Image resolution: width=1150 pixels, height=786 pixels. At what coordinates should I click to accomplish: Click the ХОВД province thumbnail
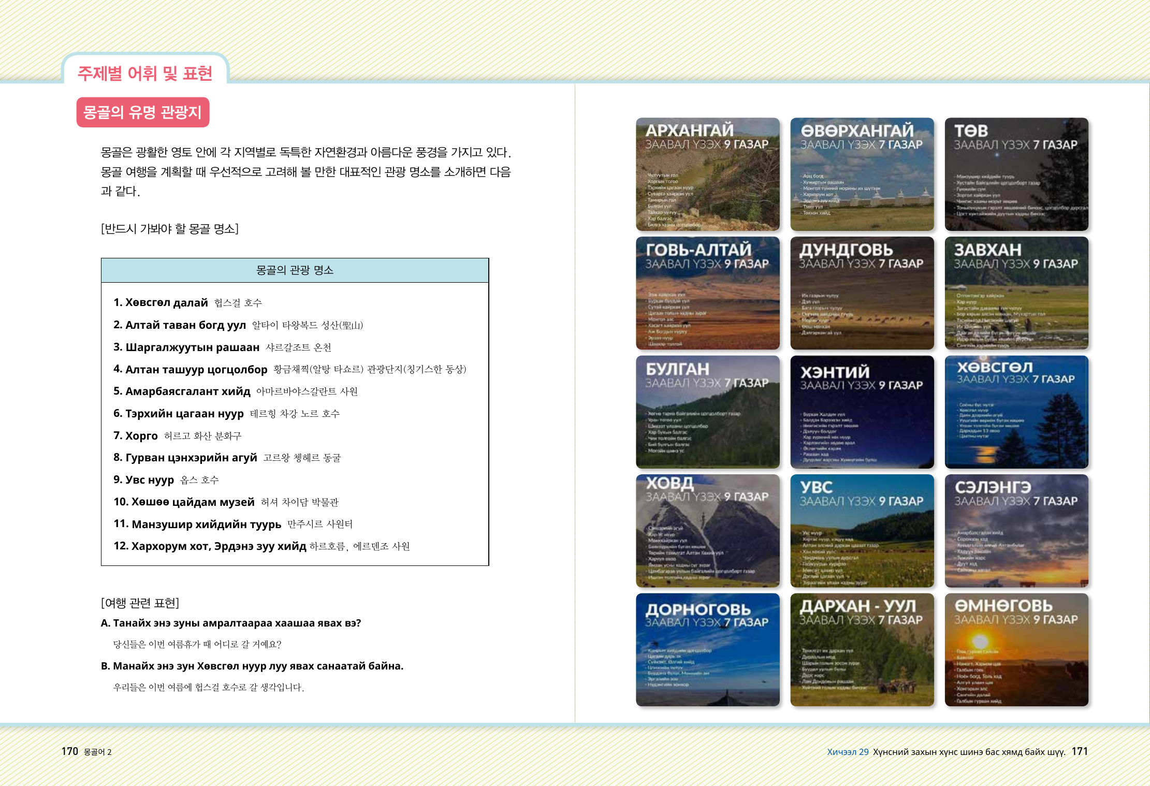(x=707, y=531)
